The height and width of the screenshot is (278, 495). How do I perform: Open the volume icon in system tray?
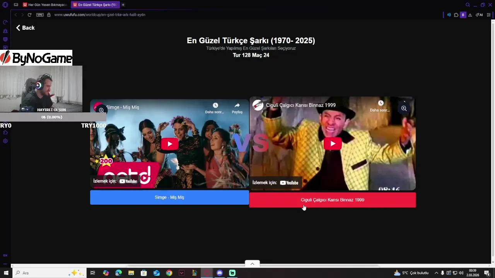(461, 273)
